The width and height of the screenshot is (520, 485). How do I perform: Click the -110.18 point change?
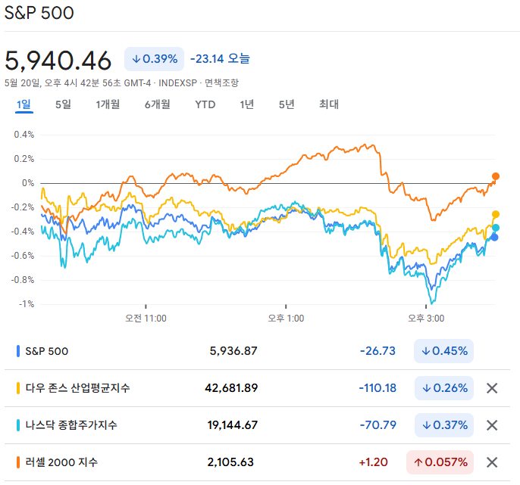tap(377, 388)
